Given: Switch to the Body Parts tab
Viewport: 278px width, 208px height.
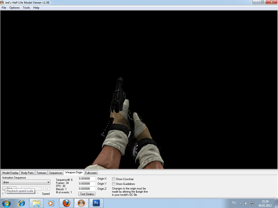Looking at the screenshot, I should point(27,173).
